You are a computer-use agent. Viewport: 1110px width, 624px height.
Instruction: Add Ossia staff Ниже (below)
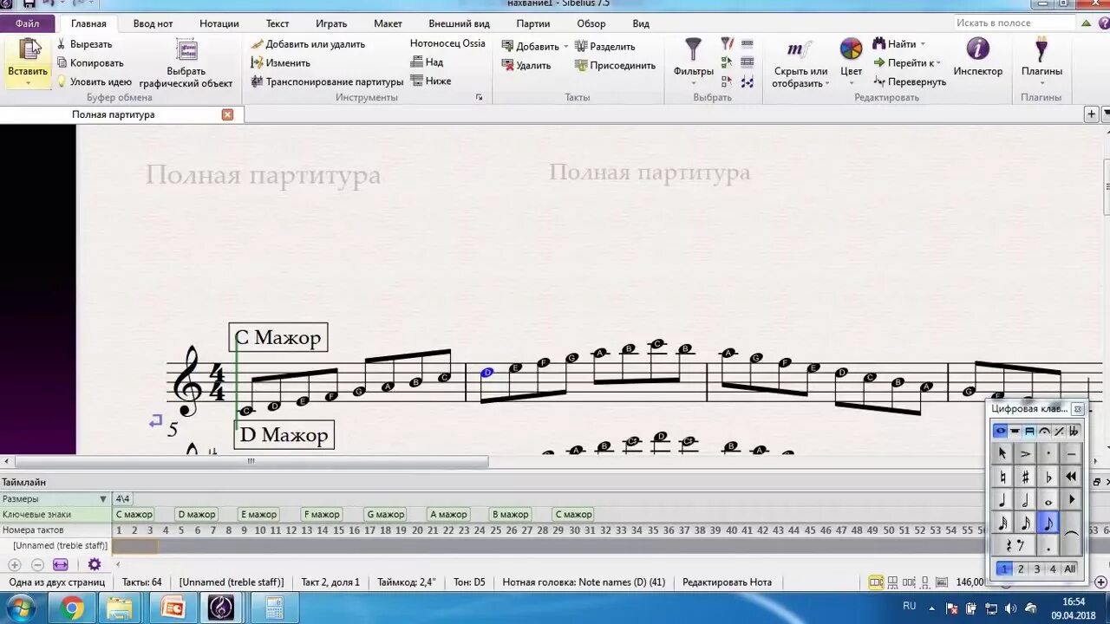click(x=431, y=81)
